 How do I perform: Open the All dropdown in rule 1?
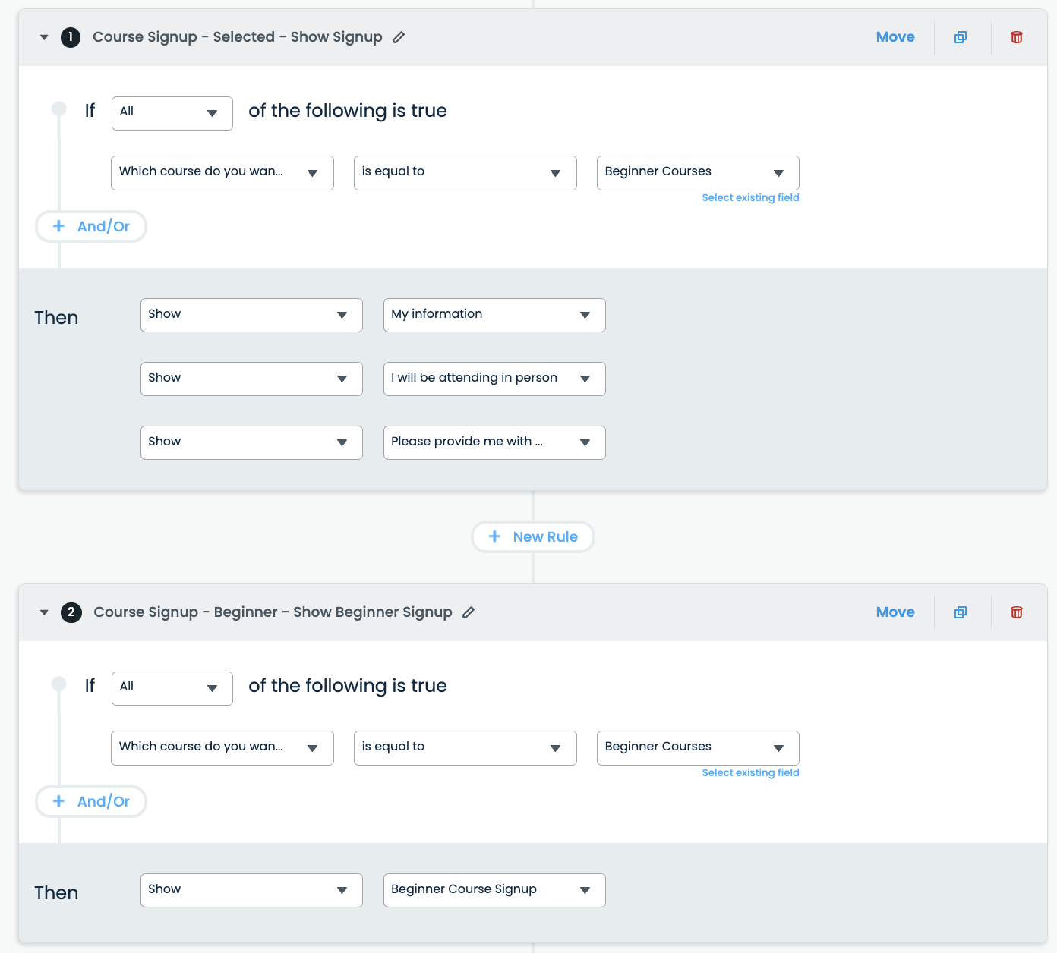click(x=172, y=113)
